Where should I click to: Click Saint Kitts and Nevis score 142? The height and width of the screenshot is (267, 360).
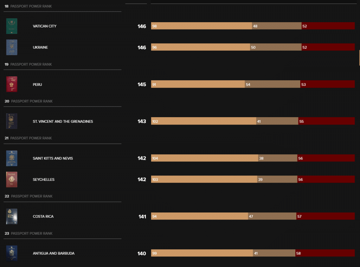[x=142, y=158]
